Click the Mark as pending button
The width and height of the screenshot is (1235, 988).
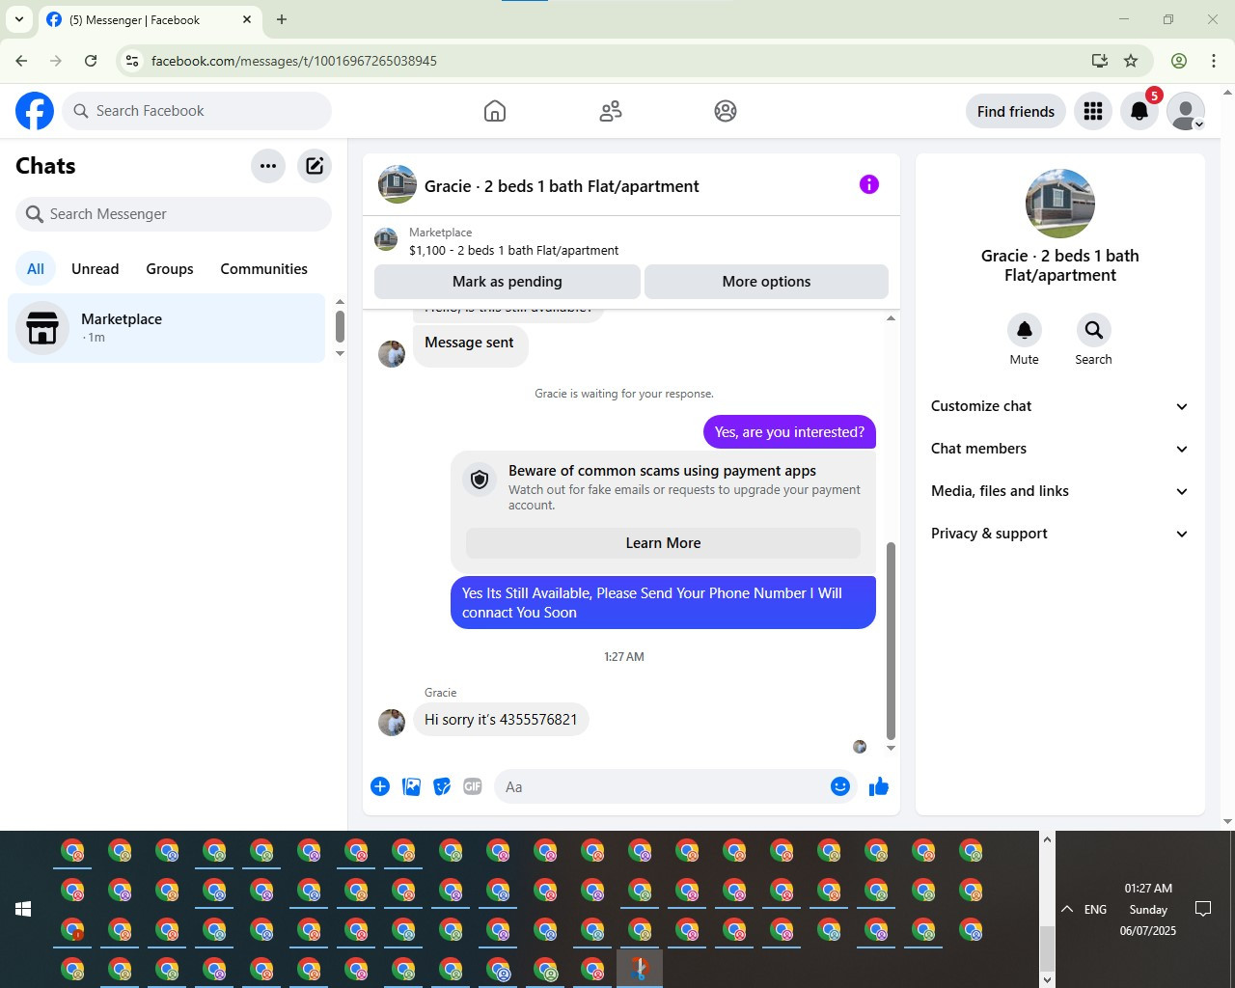[x=508, y=282]
